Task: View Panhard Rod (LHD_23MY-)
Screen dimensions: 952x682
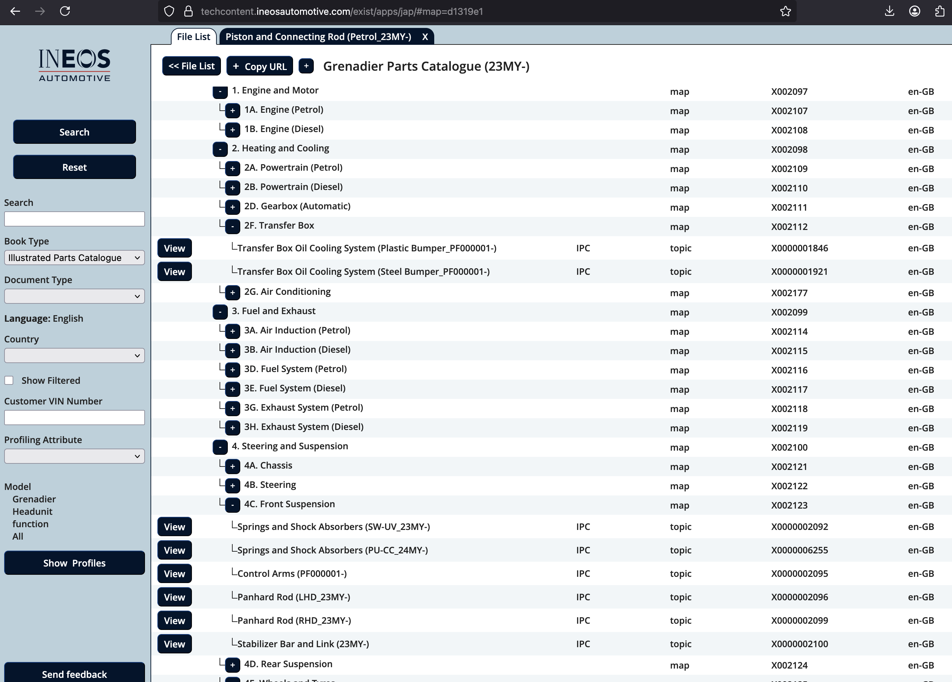Action: point(175,597)
